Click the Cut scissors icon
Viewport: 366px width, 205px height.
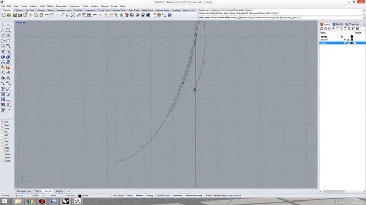pyautogui.click(x=30, y=15)
